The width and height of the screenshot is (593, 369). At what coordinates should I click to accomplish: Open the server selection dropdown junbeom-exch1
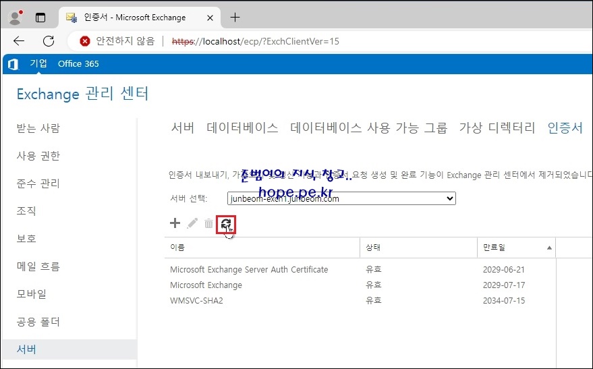coord(341,198)
